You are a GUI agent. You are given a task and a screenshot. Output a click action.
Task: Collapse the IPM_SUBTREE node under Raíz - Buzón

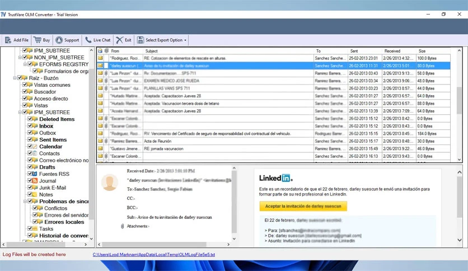click(x=20, y=112)
